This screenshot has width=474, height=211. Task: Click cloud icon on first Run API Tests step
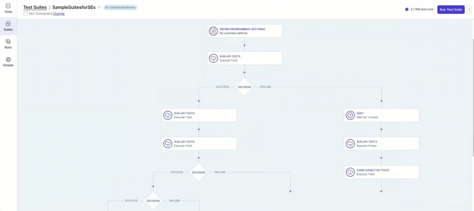pos(213,58)
